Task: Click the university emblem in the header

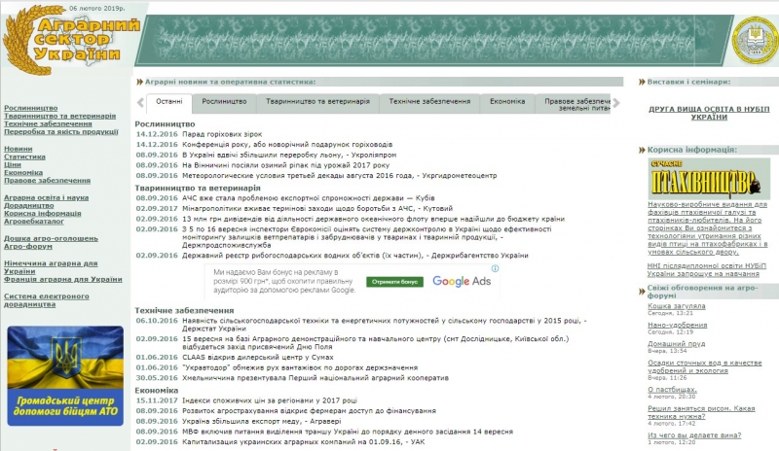Action: pyautogui.click(x=756, y=40)
